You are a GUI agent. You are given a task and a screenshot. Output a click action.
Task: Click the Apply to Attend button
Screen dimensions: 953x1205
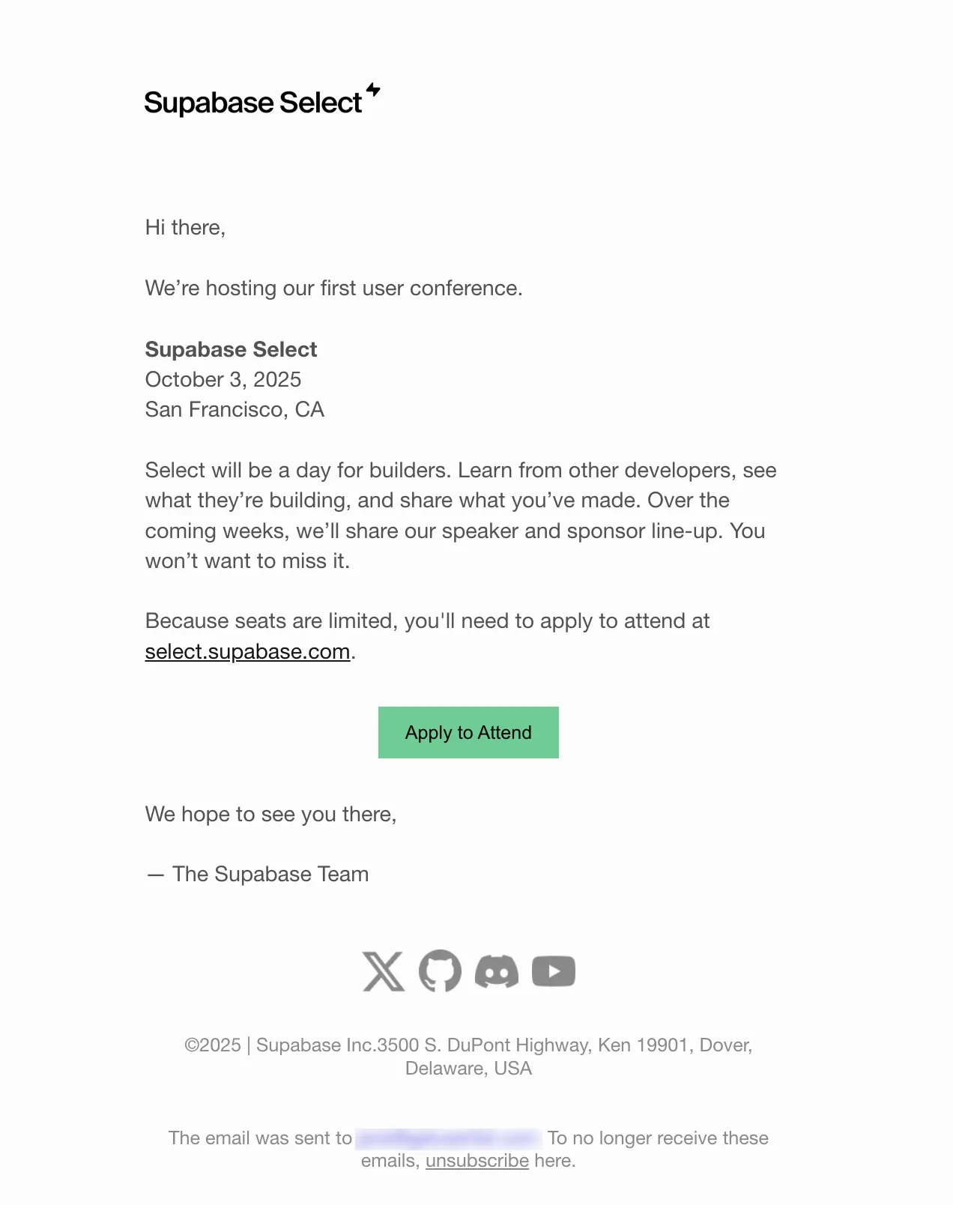click(x=468, y=732)
